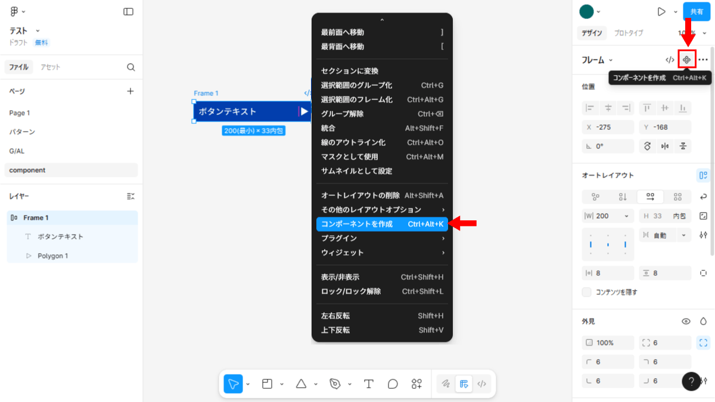Open the search icon in file panel
The image size is (715, 402).
pos(131,67)
